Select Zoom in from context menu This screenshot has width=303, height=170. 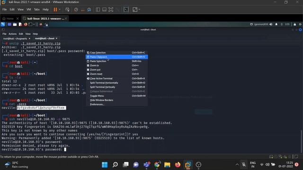click(117, 65)
